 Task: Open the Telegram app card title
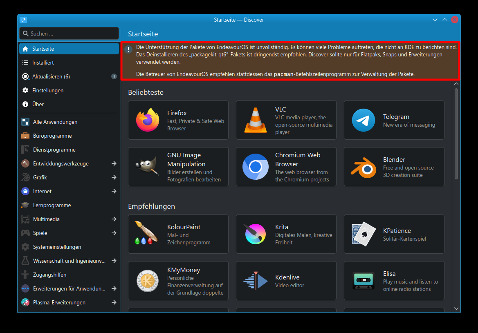[x=396, y=117]
